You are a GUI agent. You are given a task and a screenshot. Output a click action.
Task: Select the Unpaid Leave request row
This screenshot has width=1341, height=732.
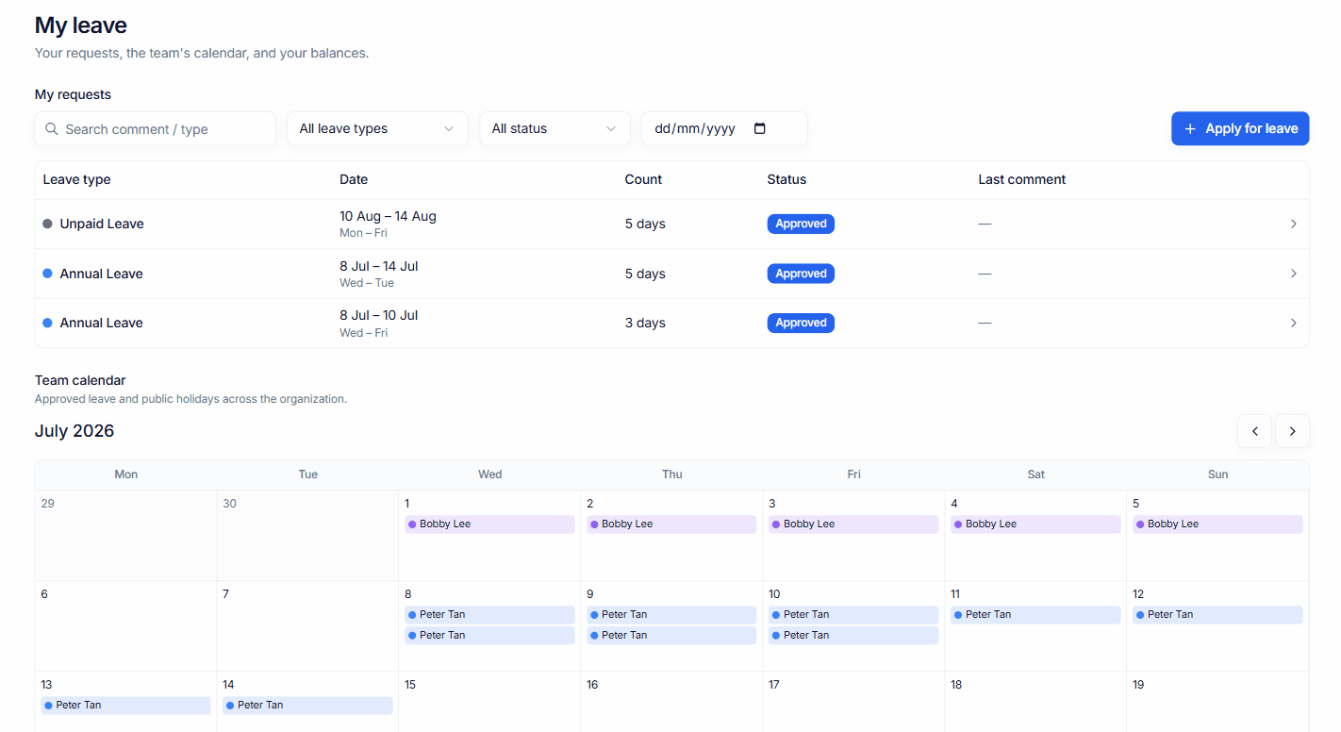[671, 224]
